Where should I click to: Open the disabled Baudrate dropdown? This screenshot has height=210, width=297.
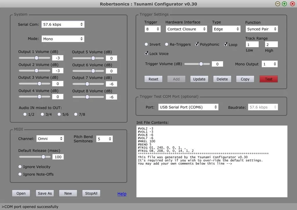[x=263, y=107]
